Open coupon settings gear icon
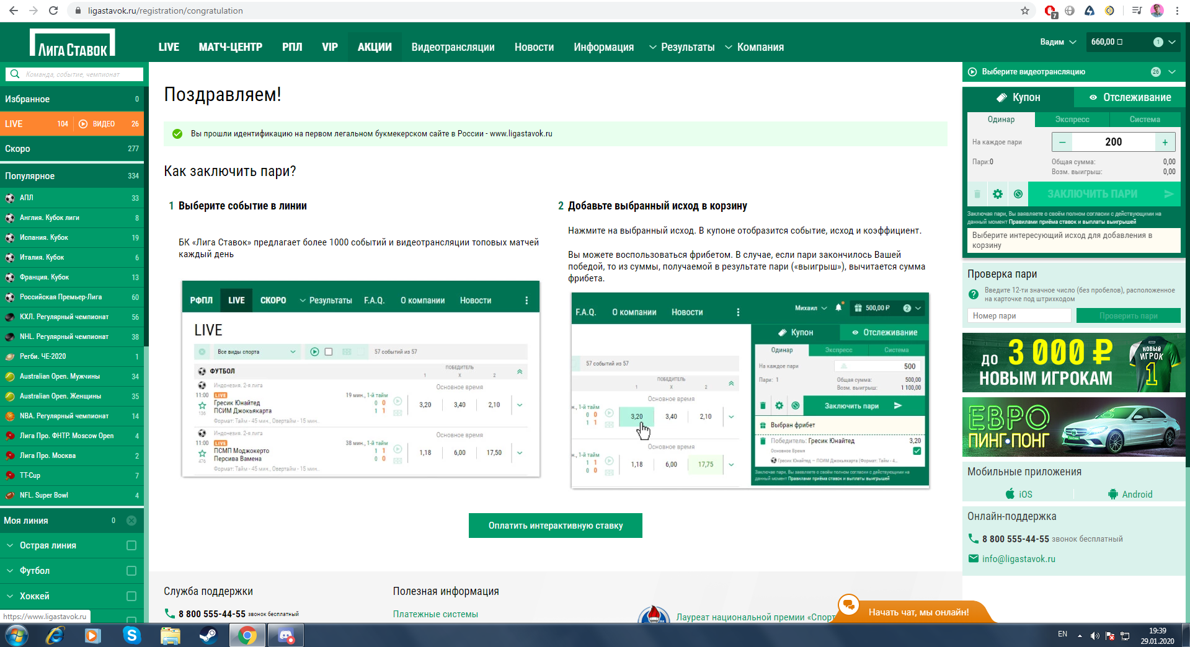The width and height of the screenshot is (1190, 647). point(997,194)
